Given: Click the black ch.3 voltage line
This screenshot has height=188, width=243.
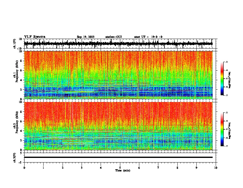Looking at the screenshot, I should (118, 157).
